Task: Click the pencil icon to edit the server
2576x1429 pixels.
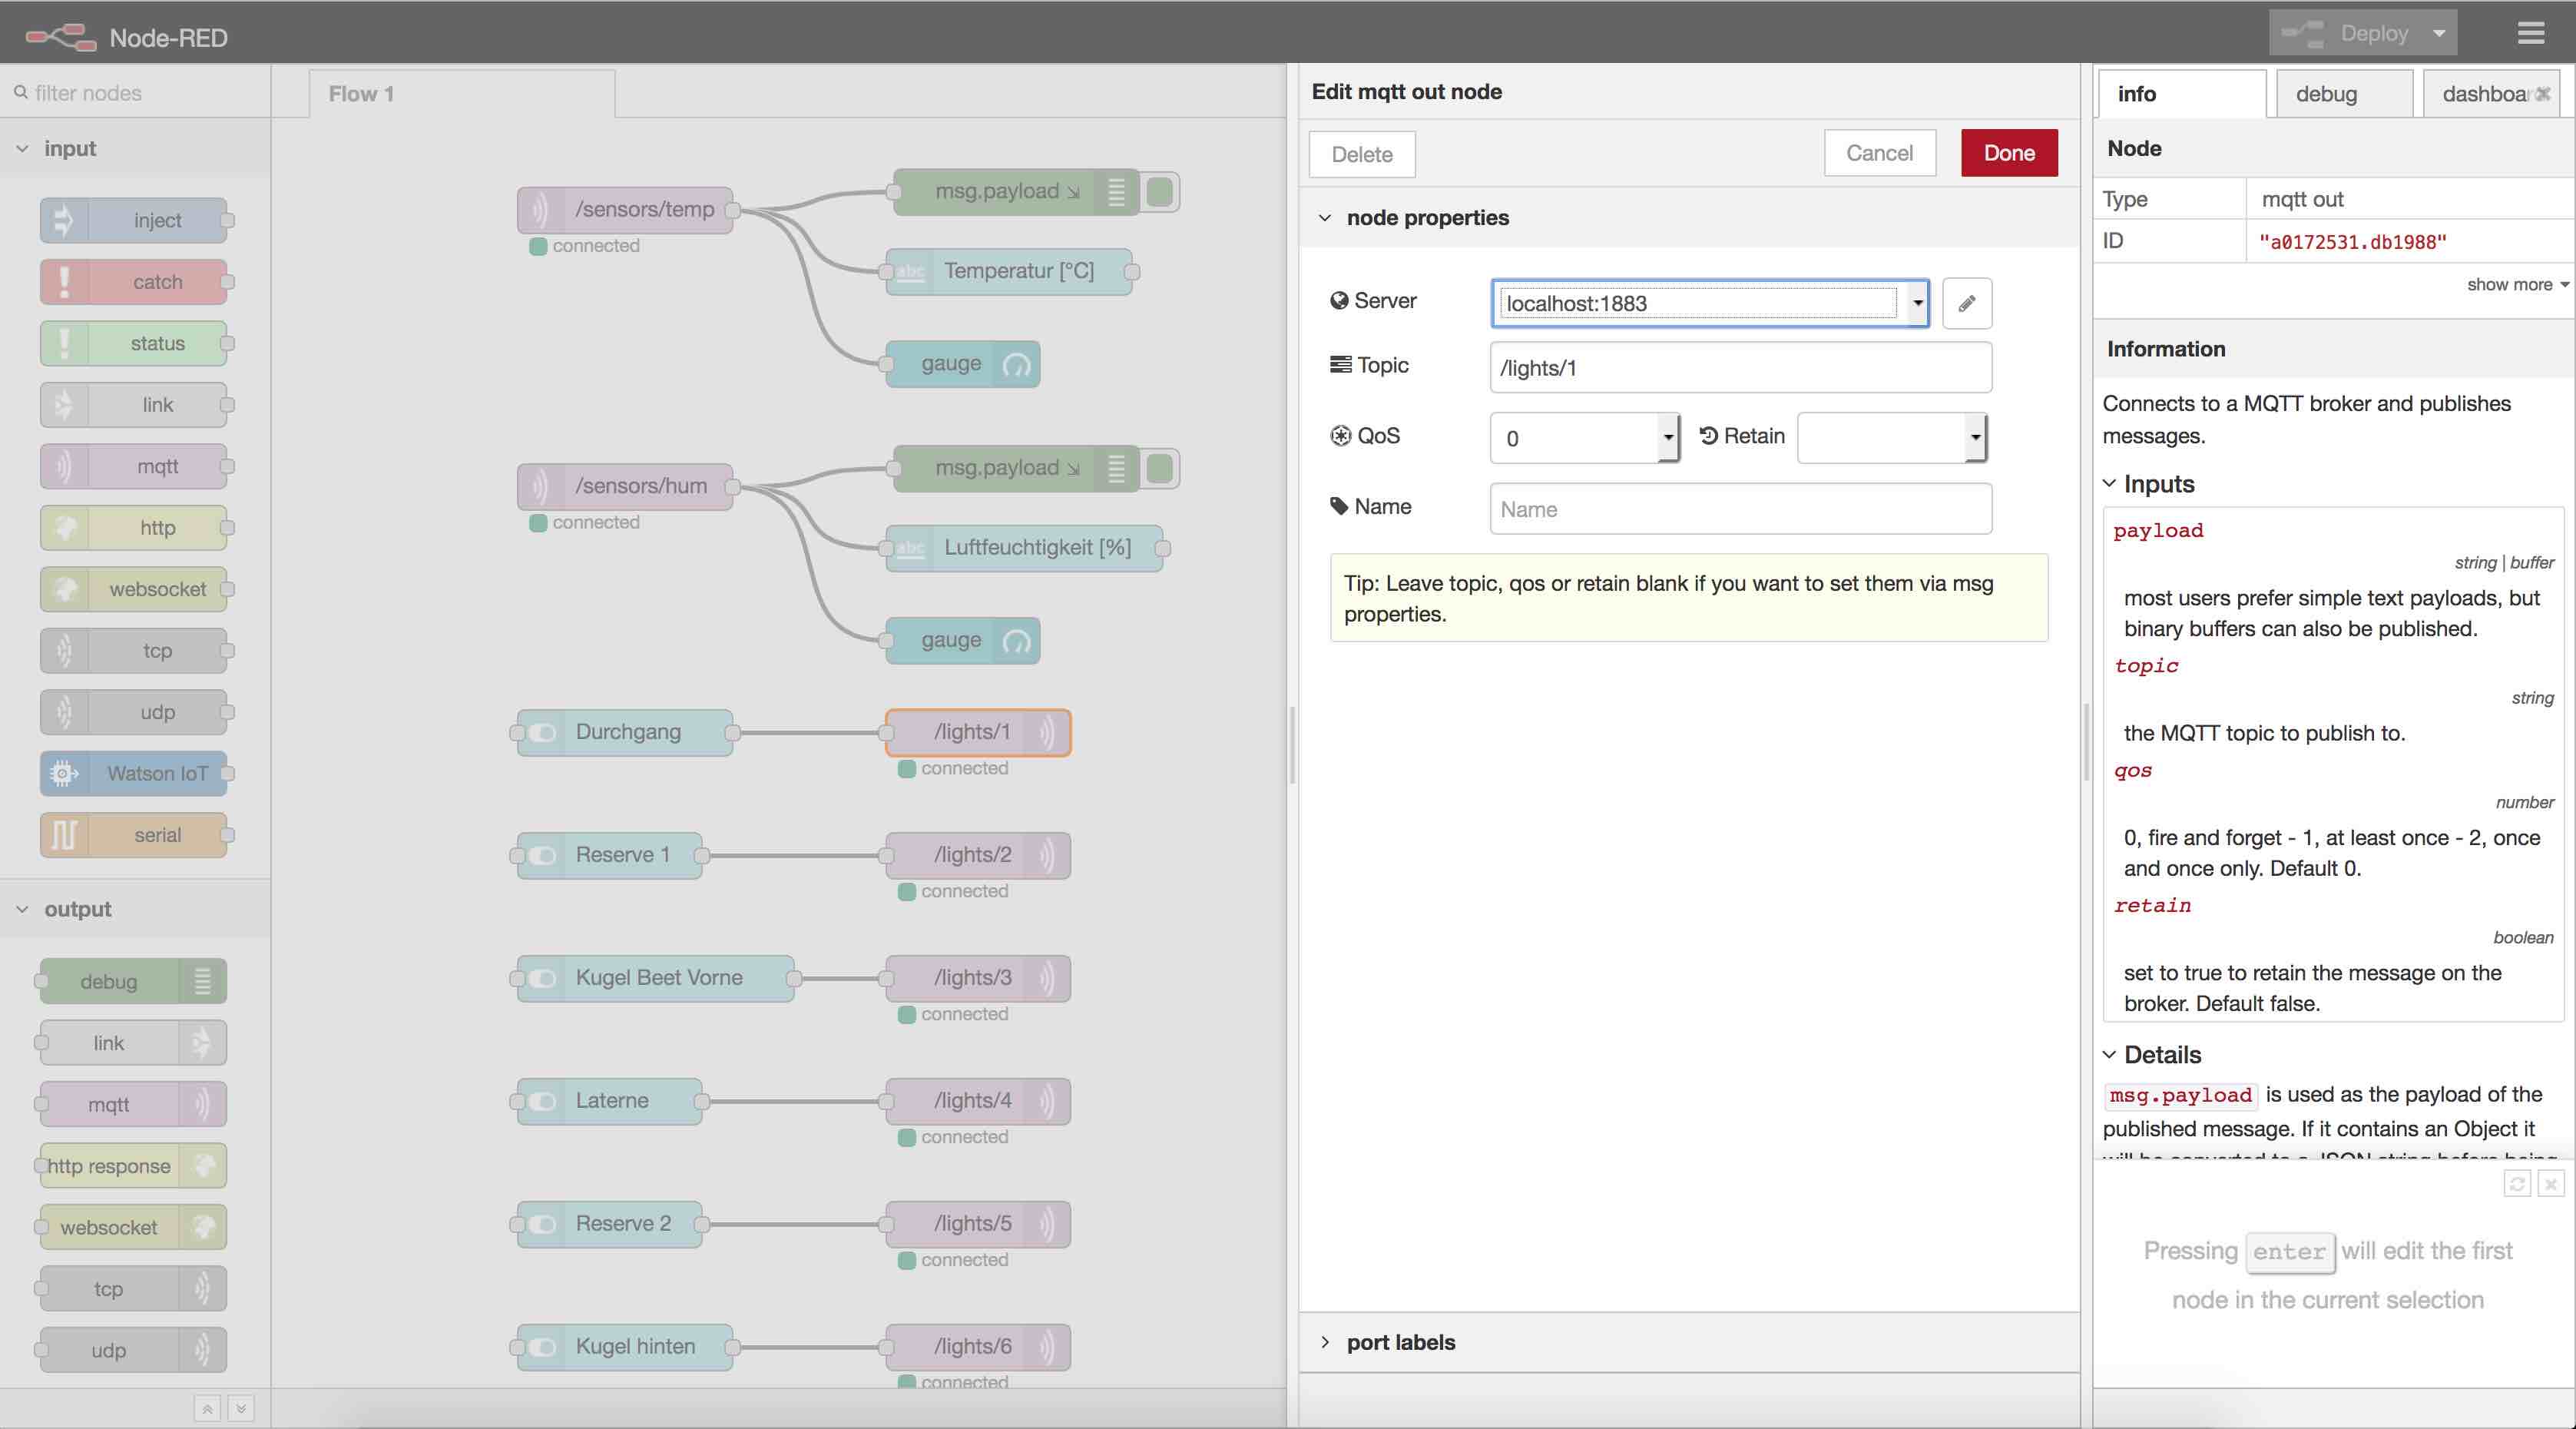Action: point(1966,303)
